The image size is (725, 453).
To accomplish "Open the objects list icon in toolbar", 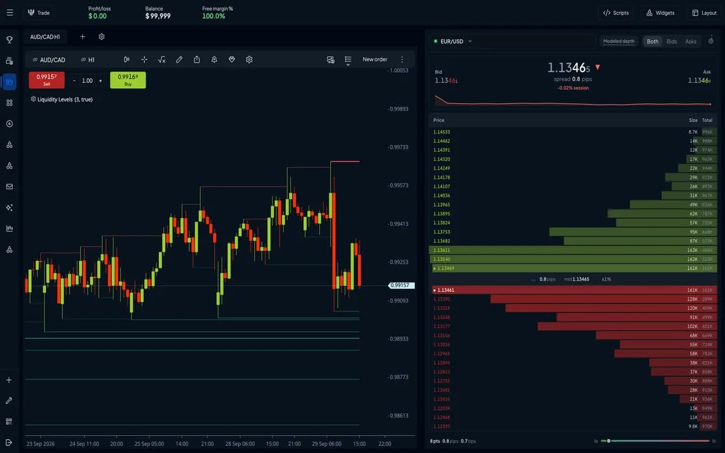I will 348,59.
